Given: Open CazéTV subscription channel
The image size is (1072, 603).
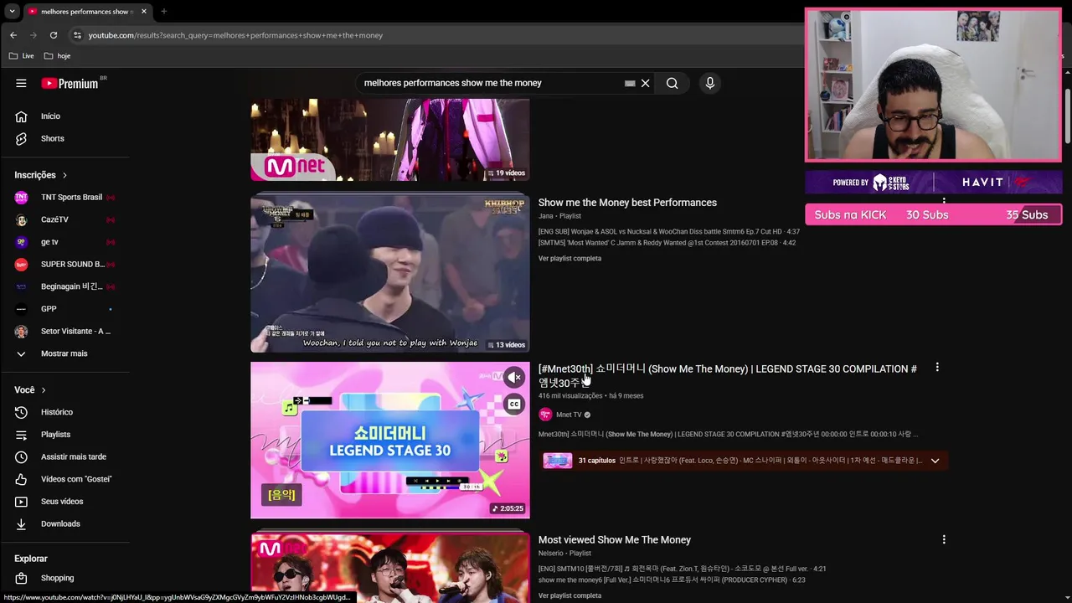Looking at the screenshot, I should (x=64, y=219).
